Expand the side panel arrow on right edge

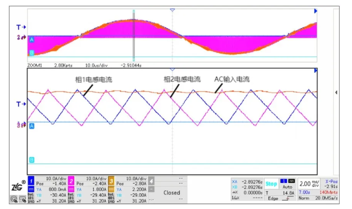(x=336, y=92)
